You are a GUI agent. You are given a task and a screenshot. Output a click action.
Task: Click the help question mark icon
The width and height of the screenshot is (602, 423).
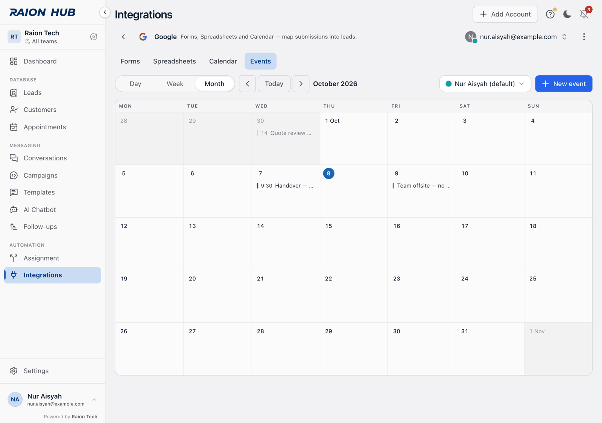point(550,14)
